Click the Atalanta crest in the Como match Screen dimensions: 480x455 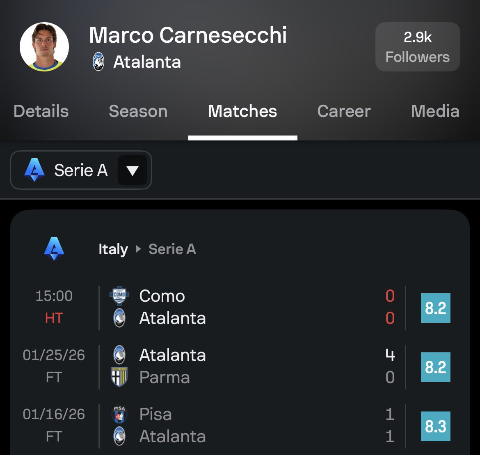click(x=119, y=318)
